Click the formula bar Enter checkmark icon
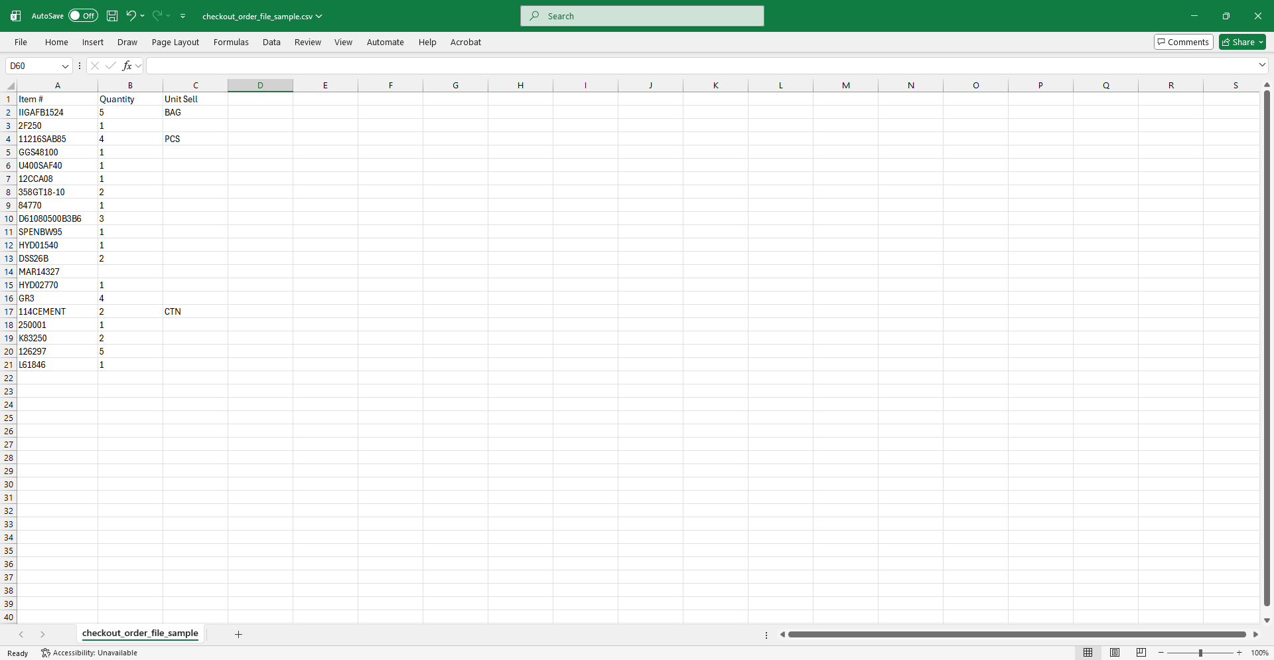The height and width of the screenshot is (660, 1274). click(111, 66)
